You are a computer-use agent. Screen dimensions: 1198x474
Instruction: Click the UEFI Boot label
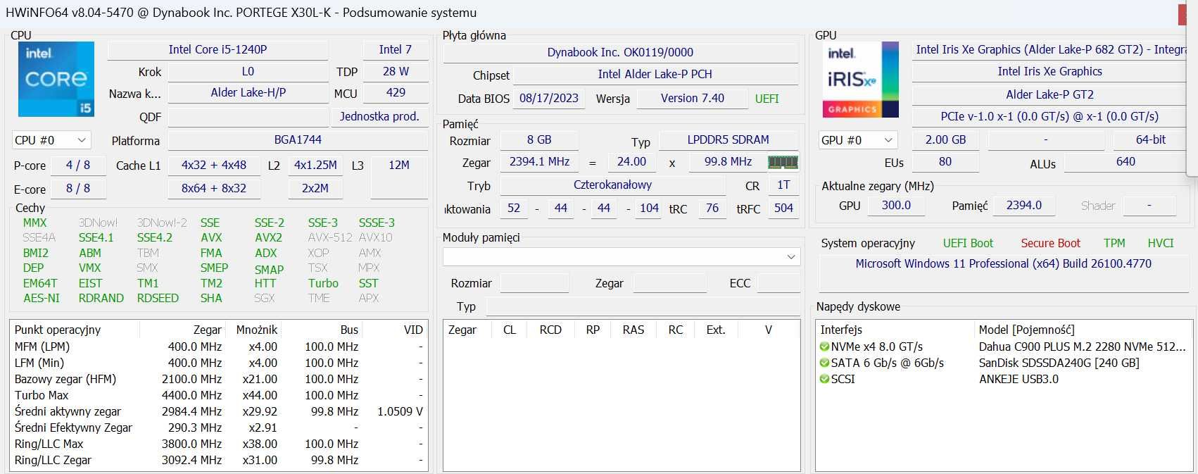click(968, 243)
